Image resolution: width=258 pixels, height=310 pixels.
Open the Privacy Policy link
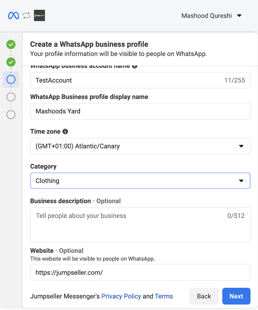(x=121, y=296)
